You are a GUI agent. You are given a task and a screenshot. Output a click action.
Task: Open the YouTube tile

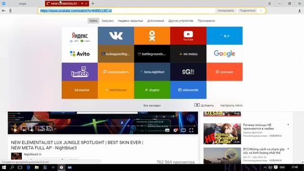[188, 36]
